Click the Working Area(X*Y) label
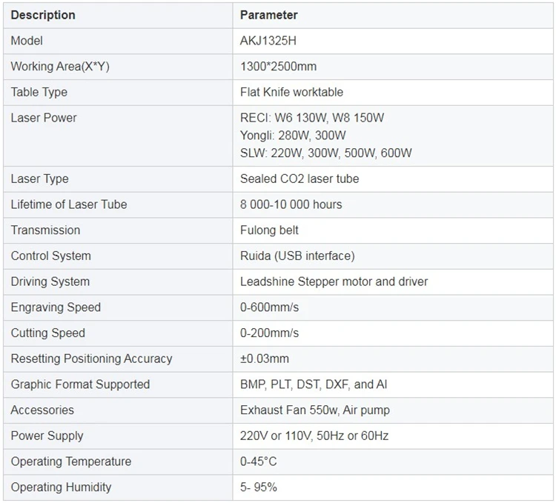The height and width of the screenshot is (503, 556). [60, 67]
